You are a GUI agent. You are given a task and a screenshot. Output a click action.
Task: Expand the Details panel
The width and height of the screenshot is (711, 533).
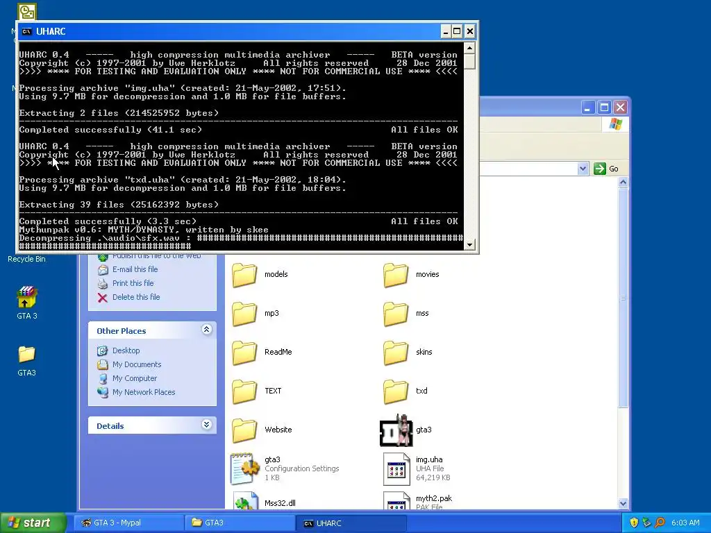point(206,424)
